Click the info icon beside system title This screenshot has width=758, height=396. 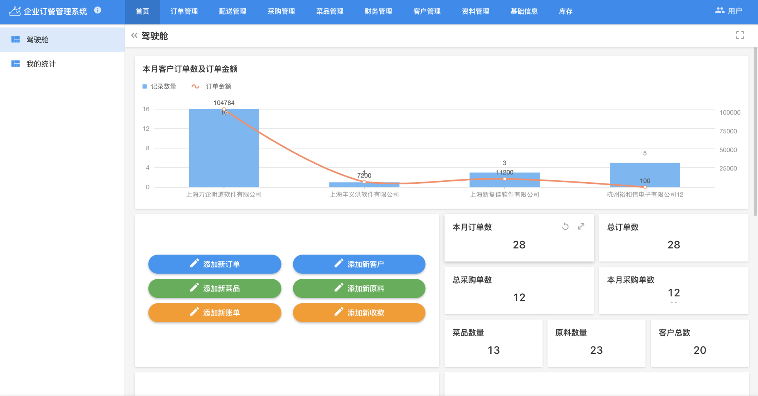[98, 10]
